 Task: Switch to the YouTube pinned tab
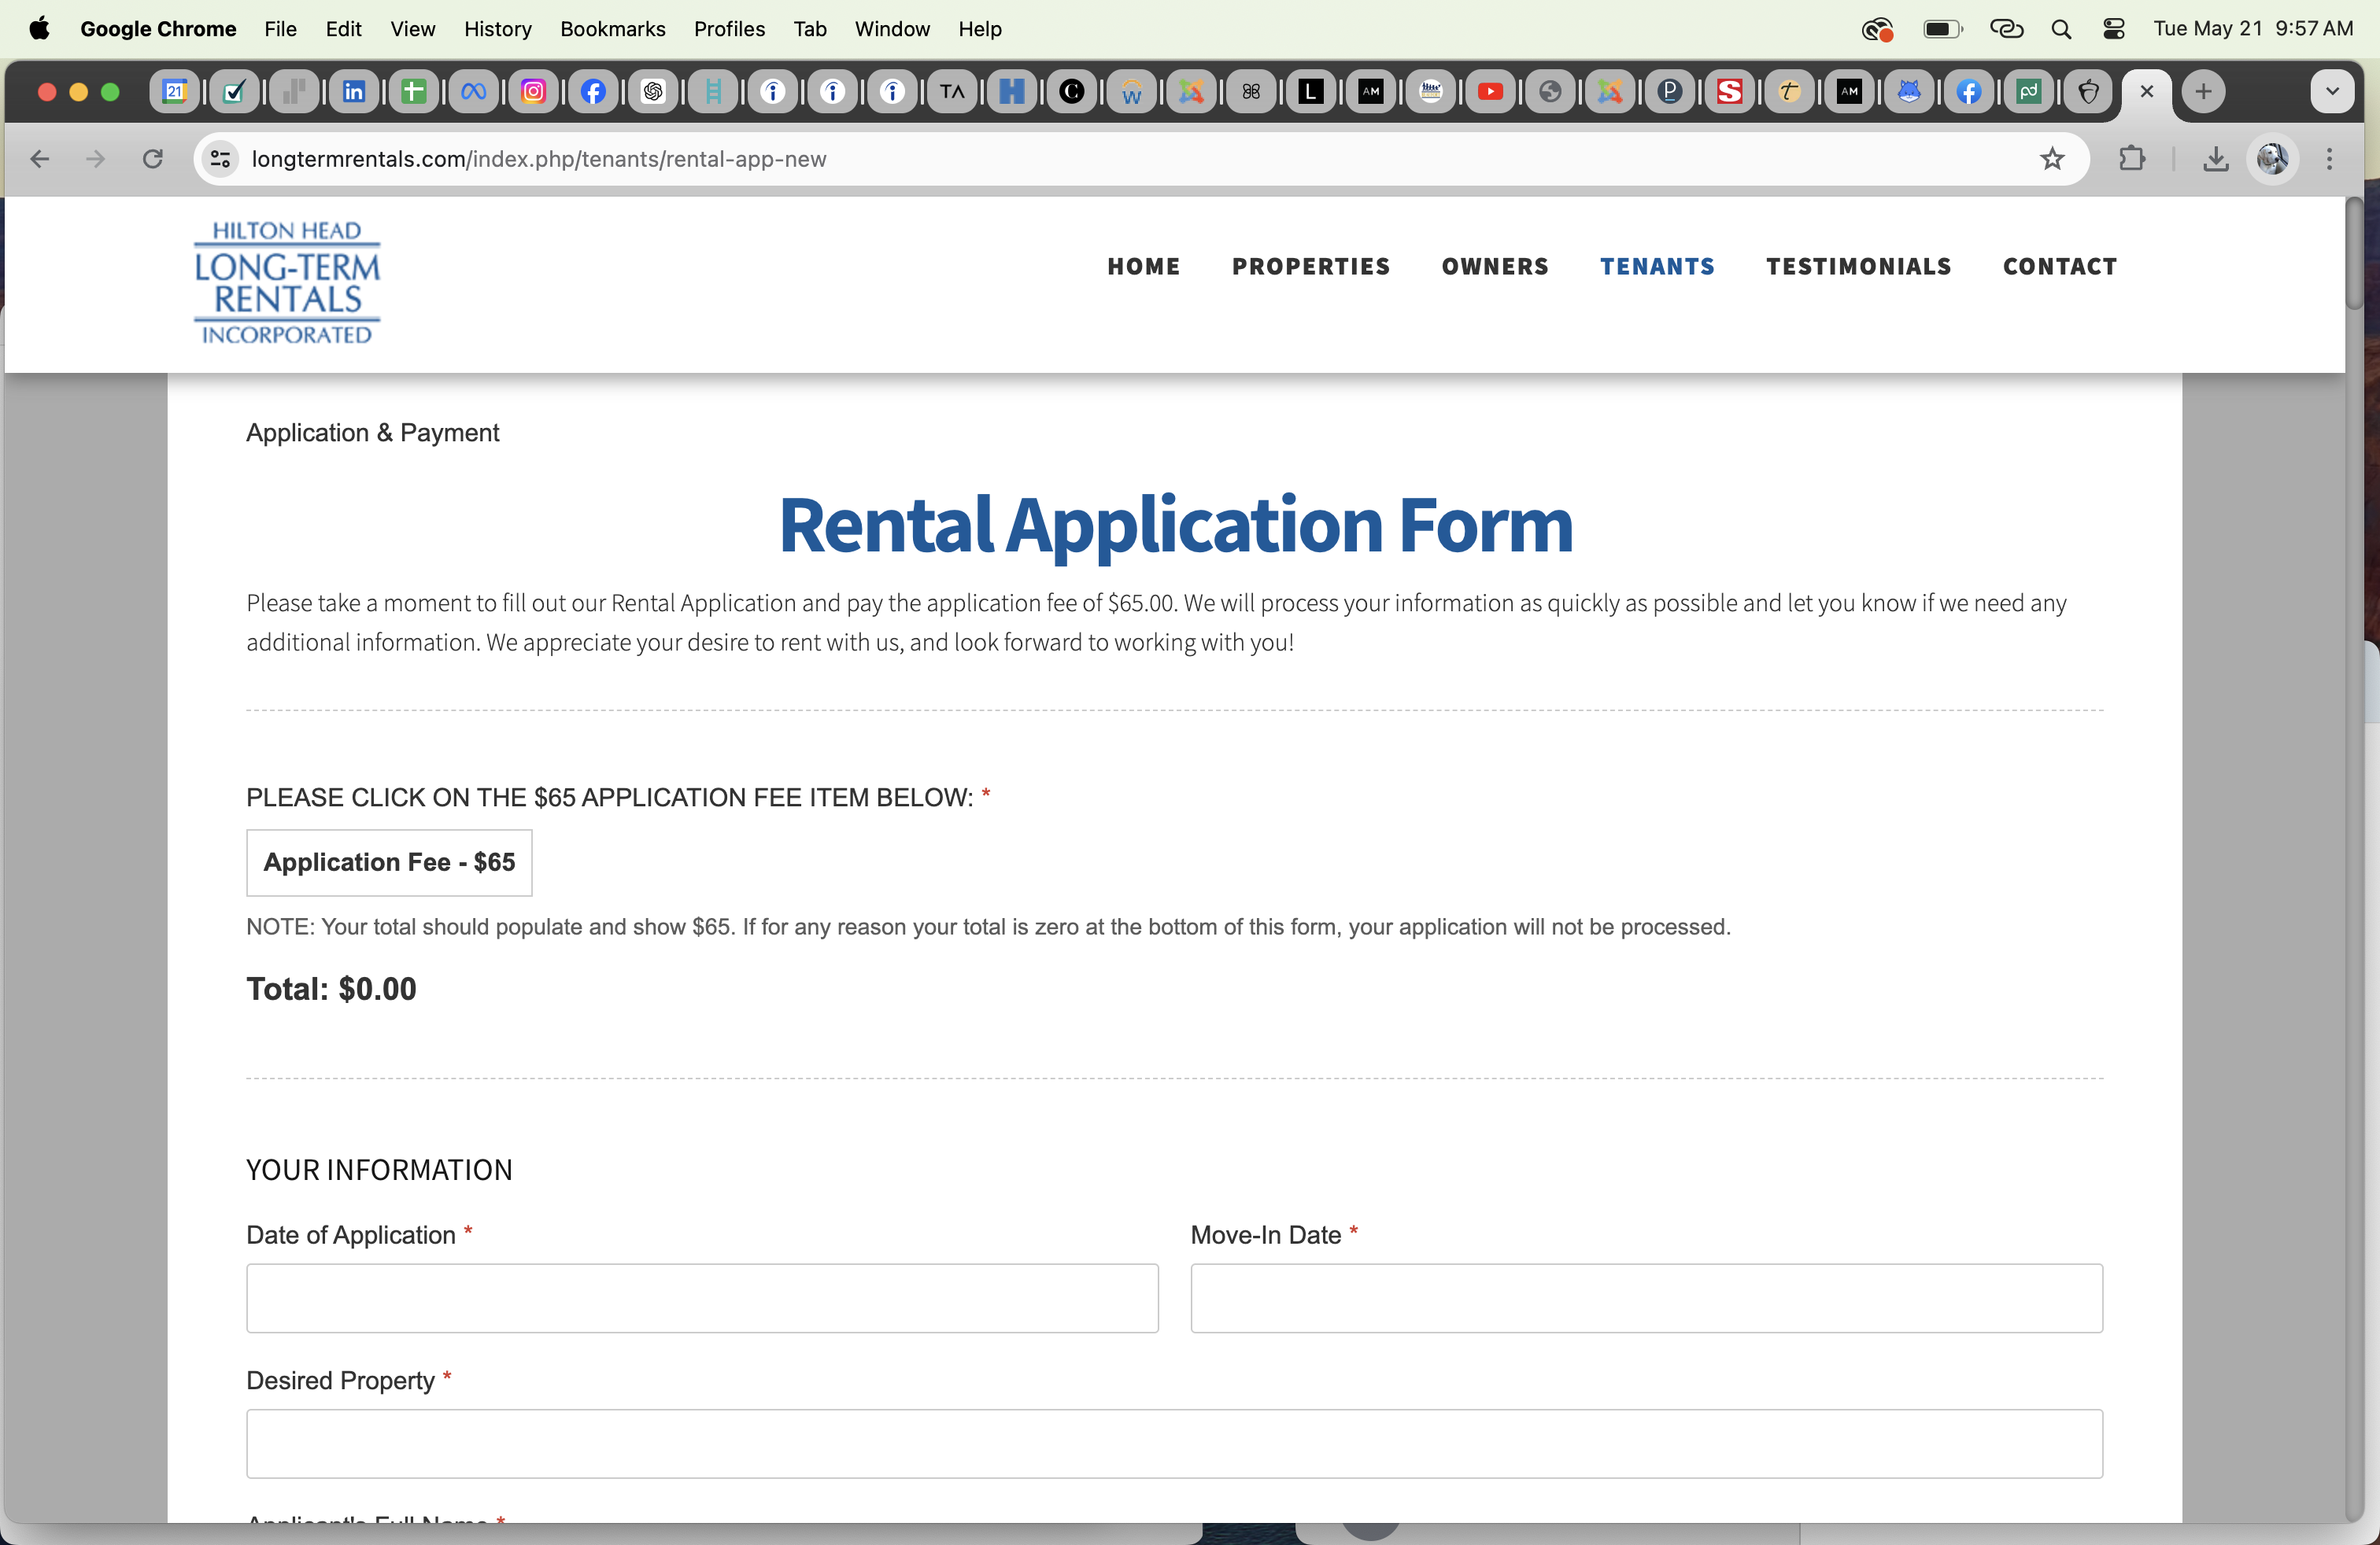(x=1490, y=92)
